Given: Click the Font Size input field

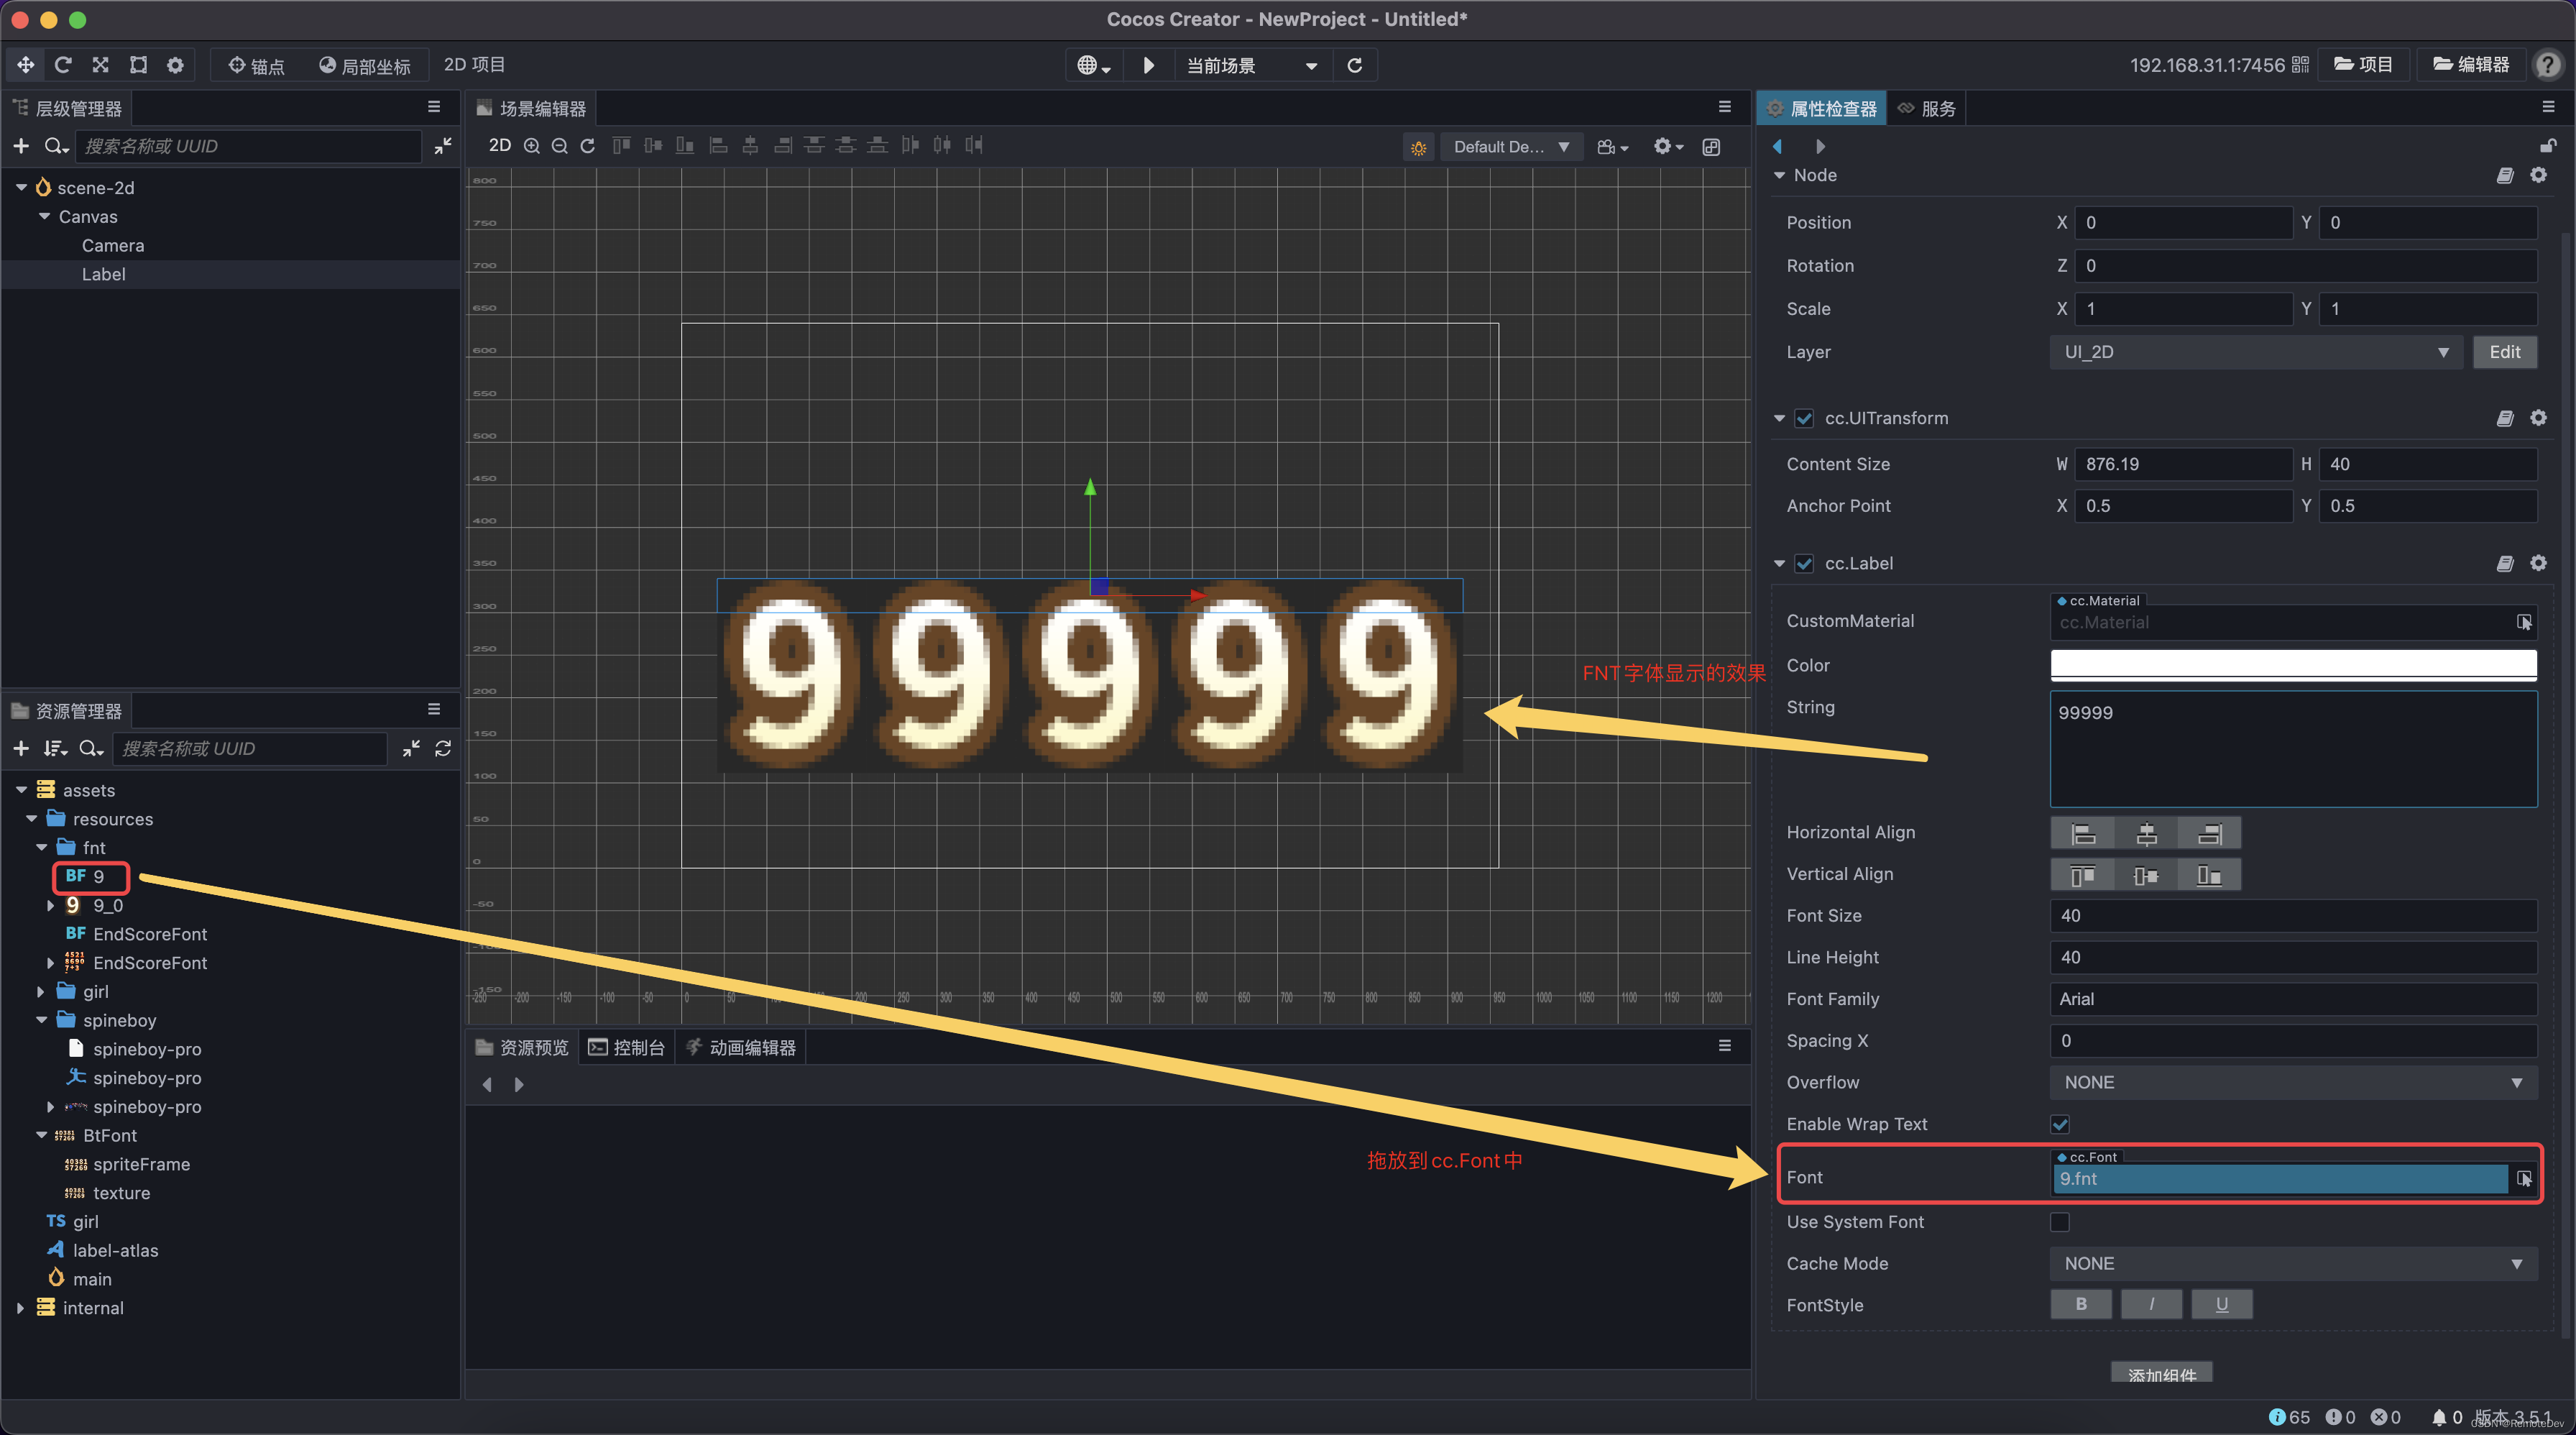Looking at the screenshot, I should click(2292, 915).
